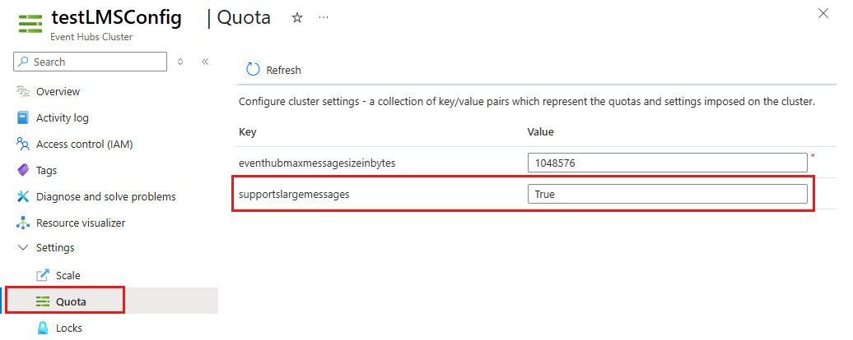Close the Quota blade
The image size is (853, 340).
point(823,13)
